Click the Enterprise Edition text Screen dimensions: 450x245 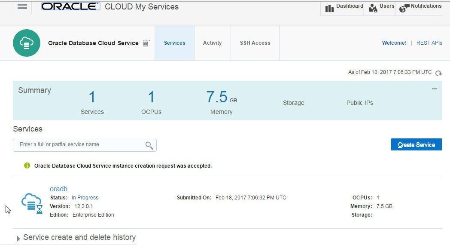tap(93, 215)
